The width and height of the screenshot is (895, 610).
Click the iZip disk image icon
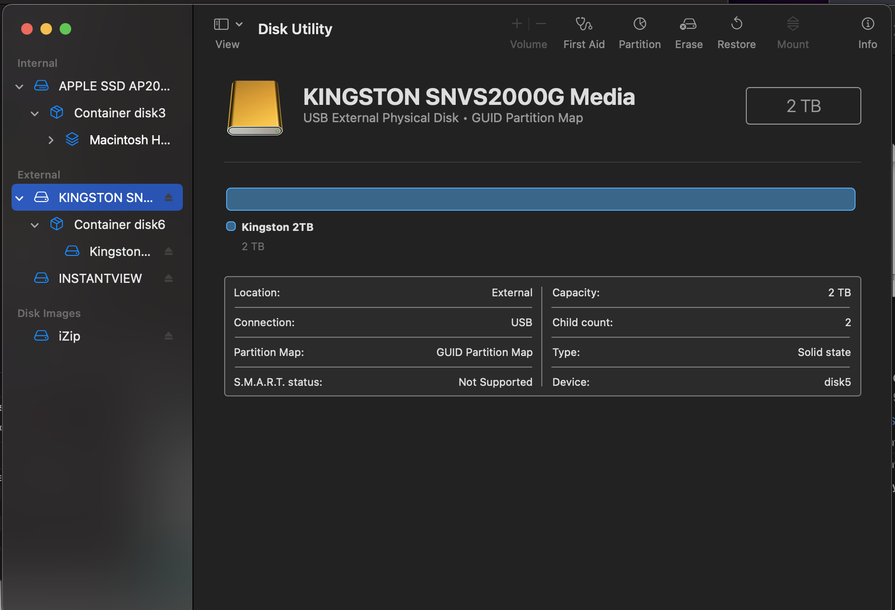(41, 336)
